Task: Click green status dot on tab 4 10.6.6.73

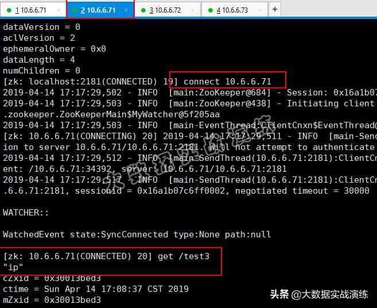Action: (x=211, y=10)
